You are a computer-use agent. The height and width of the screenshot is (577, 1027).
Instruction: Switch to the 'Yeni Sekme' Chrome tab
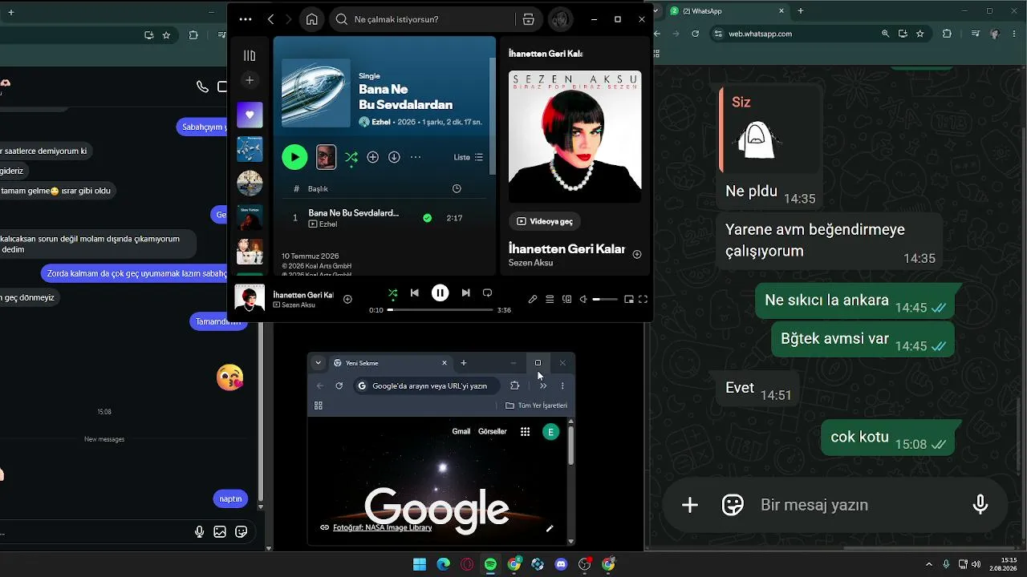(x=391, y=363)
